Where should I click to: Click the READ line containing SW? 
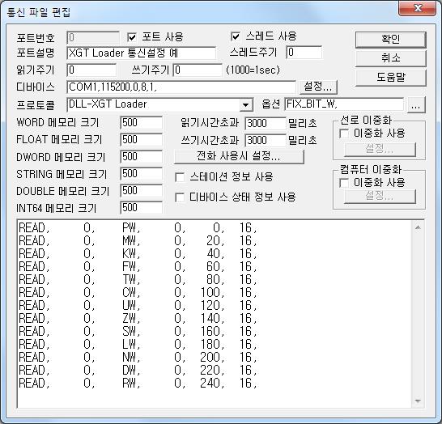coord(138,332)
